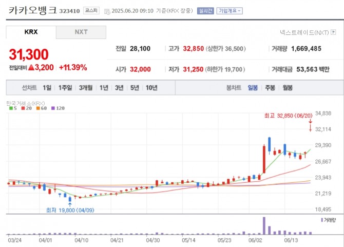Viewport: 344px width, 247px height.
Task: Open the calendar icon beside the date
Action: coord(107,12)
